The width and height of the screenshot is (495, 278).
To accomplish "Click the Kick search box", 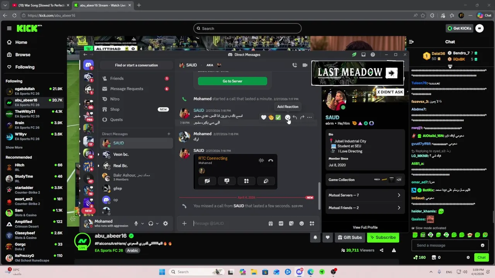I will [247, 28].
